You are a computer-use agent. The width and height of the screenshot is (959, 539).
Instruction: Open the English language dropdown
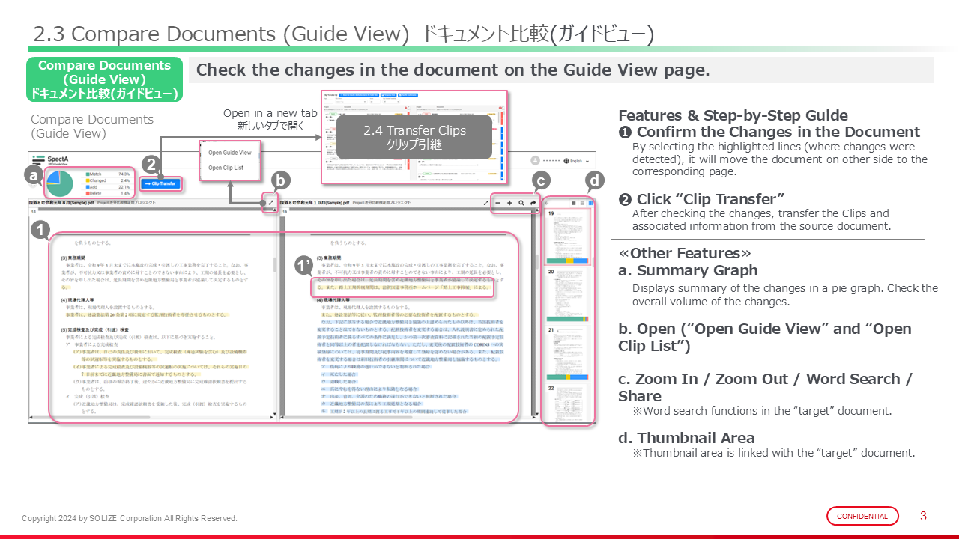point(578,161)
